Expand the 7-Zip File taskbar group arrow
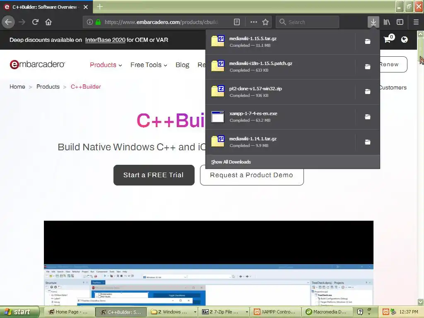Image resolution: width=424 pixels, height=318 pixels. pyautogui.click(x=247, y=312)
